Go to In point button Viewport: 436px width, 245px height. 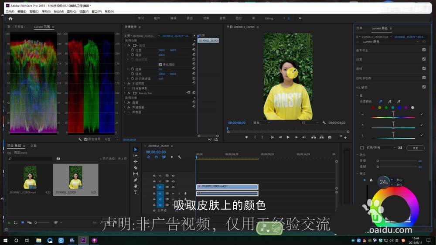tap(272, 137)
